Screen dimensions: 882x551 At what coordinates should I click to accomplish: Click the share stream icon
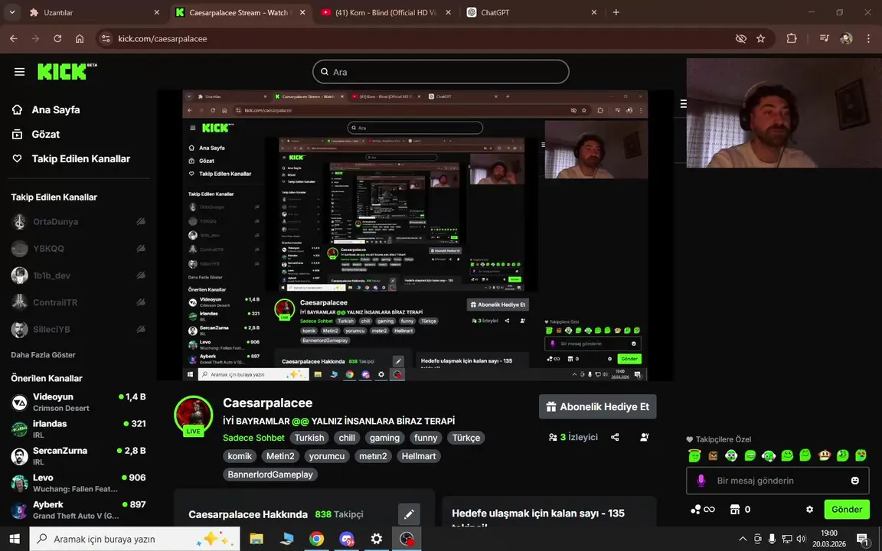[616, 437]
